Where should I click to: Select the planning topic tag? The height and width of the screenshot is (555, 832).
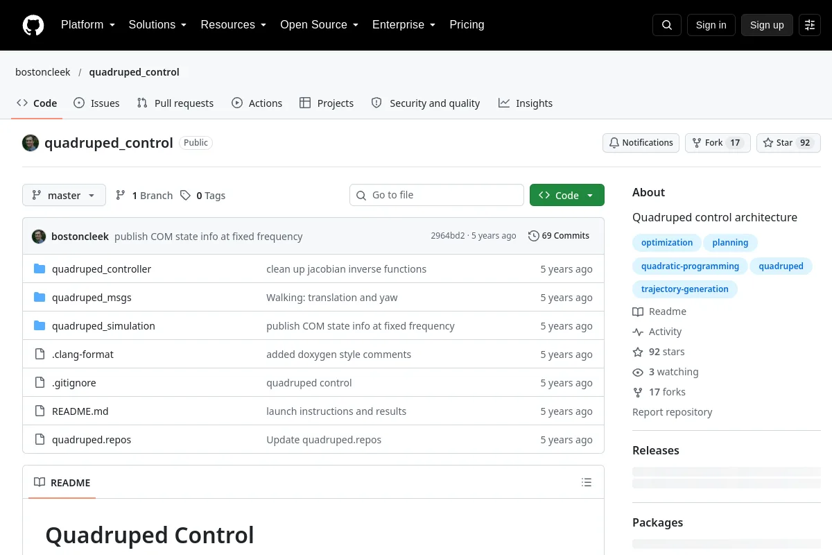pos(730,243)
